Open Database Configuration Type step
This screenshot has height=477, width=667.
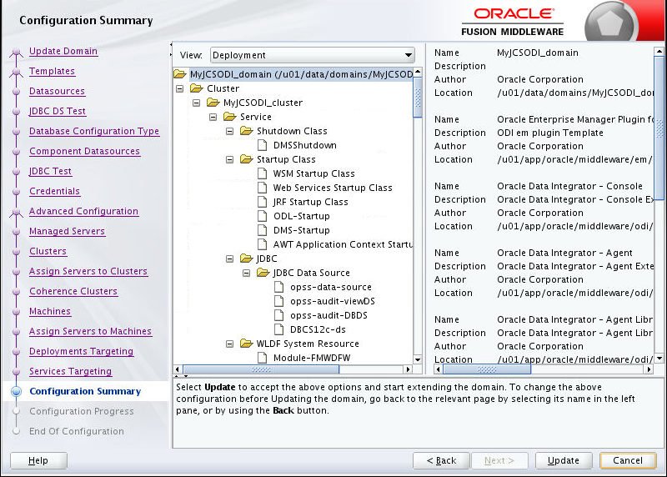94,131
